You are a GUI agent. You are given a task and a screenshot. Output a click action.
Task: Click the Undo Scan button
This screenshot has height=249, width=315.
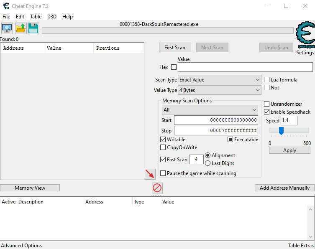pos(276,48)
